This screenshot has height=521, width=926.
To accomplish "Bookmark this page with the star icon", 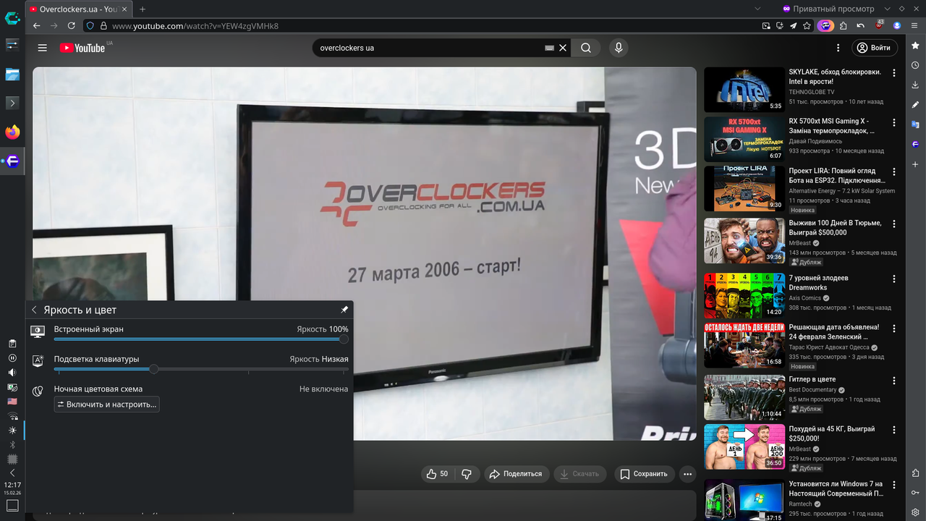I will click(x=807, y=26).
